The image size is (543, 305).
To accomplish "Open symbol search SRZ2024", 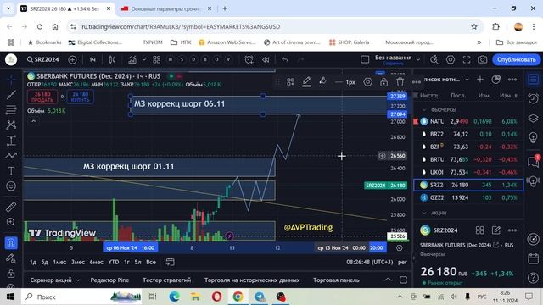I will (43, 60).
